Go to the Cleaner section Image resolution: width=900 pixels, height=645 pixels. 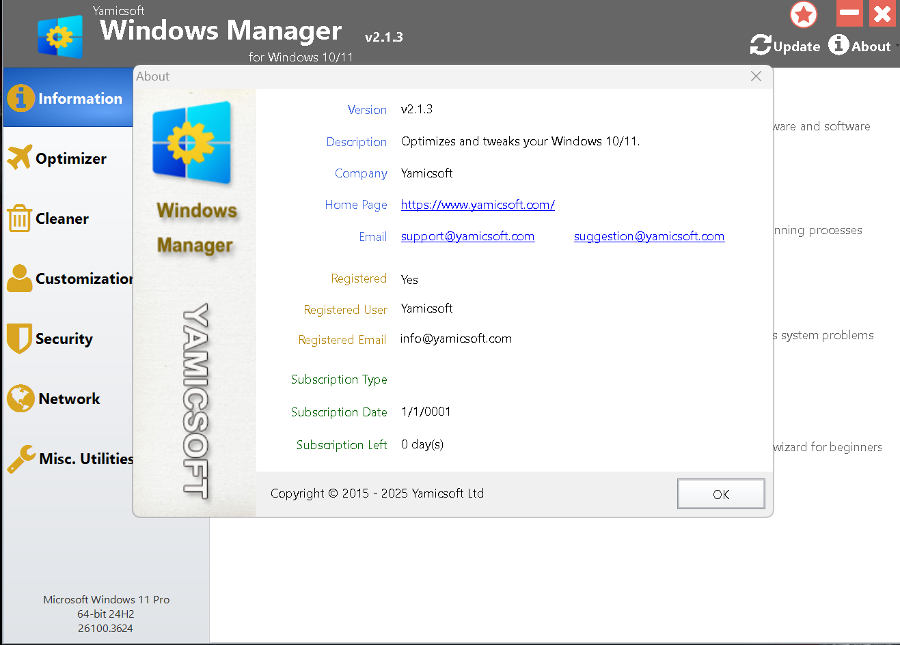(68, 218)
